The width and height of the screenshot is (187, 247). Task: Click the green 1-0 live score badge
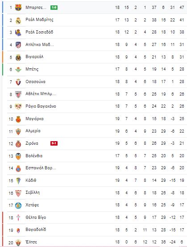click(54, 8)
